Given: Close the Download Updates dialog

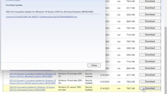Looking at the screenshot, I should (94, 65).
